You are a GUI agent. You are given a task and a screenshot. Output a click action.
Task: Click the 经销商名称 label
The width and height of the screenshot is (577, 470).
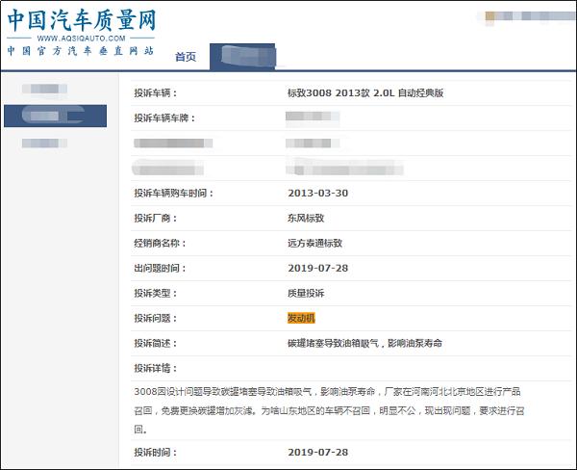(160, 243)
